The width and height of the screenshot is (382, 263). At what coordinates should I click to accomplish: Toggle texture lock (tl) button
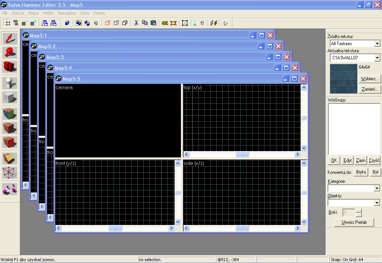pyautogui.click(x=202, y=23)
